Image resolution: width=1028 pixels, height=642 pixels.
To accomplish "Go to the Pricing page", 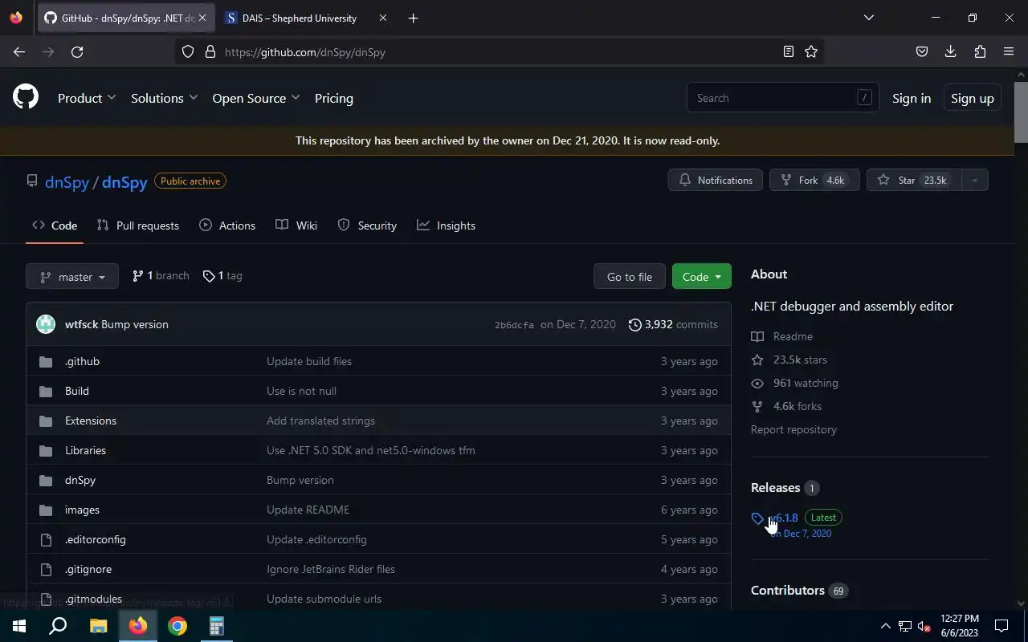I will [334, 98].
